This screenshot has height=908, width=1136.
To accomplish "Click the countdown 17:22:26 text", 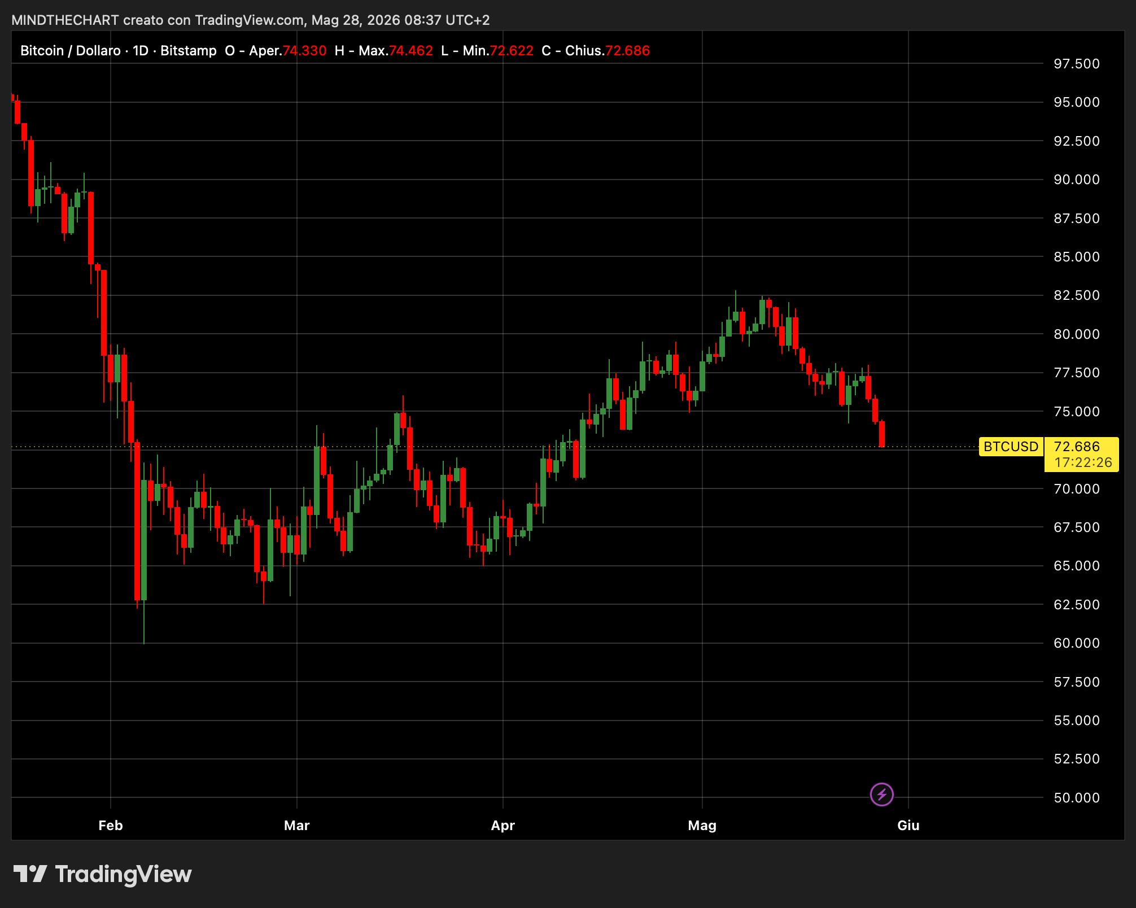I will (x=1083, y=462).
